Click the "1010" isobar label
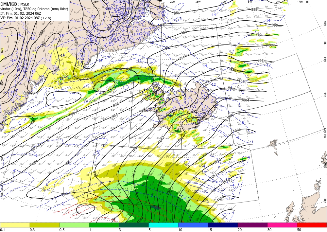The image size is (327, 232). click(217, 161)
